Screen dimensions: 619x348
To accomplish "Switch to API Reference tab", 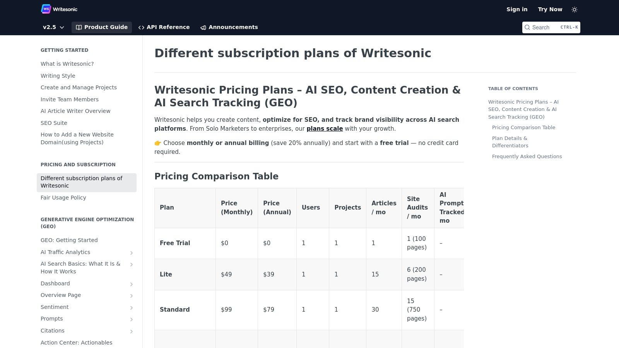I will coord(164,27).
